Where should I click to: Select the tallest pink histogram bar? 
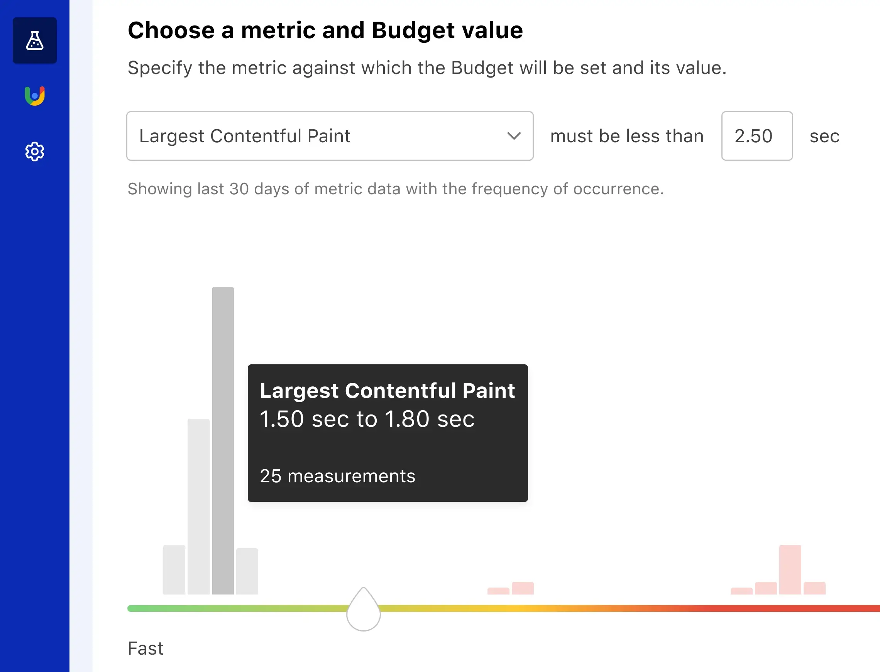(x=790, y=569)
